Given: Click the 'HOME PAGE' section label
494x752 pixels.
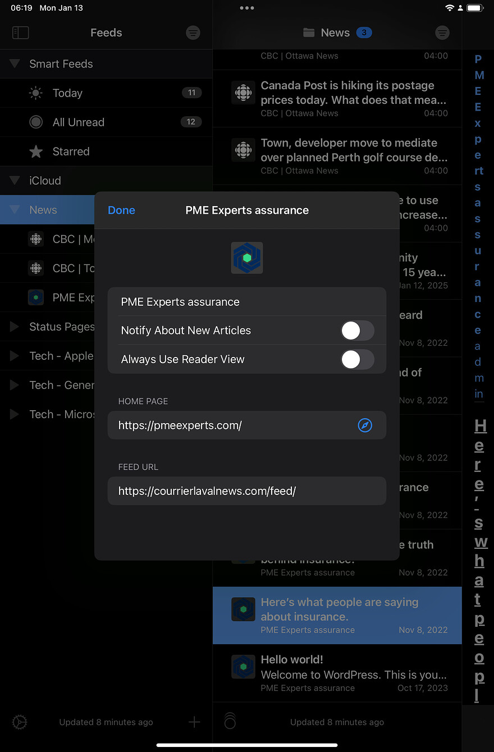Looking at the screenshot, I should point(143,401).
